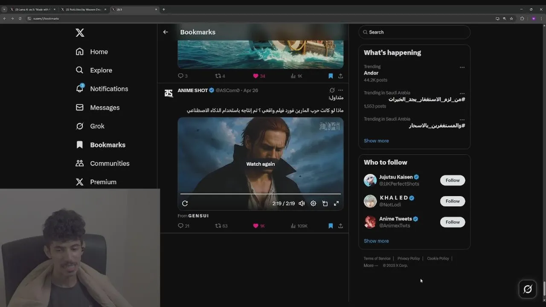Click the Search input field

tap(414, 32)
